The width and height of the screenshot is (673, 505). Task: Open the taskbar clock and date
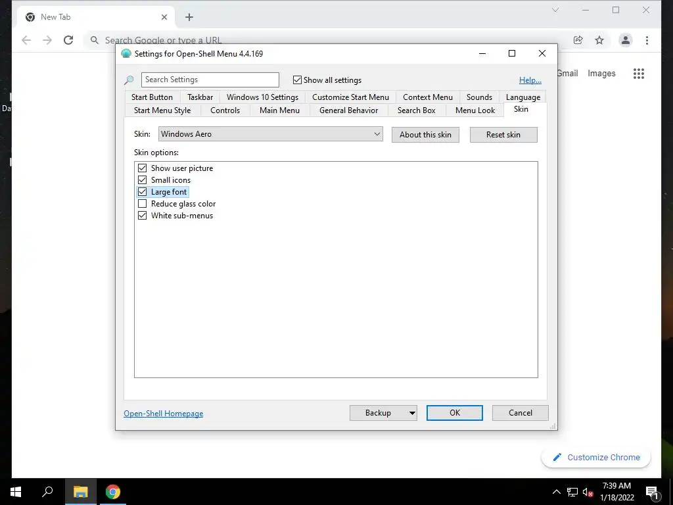click(x=616, y=492)
